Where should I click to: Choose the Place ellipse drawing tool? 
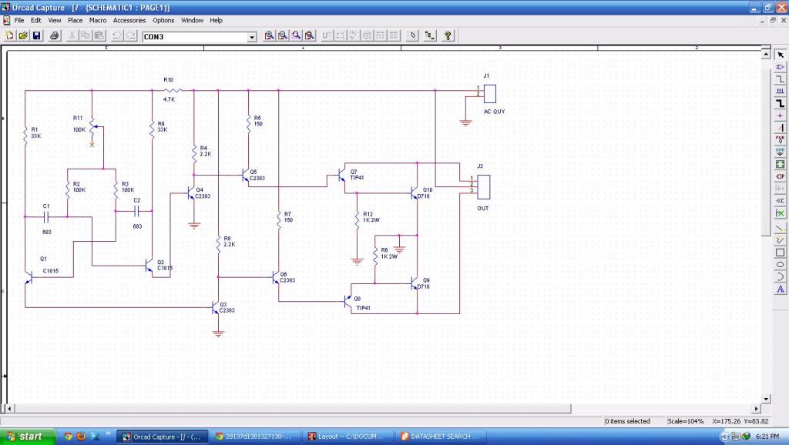tap(780, 265)
